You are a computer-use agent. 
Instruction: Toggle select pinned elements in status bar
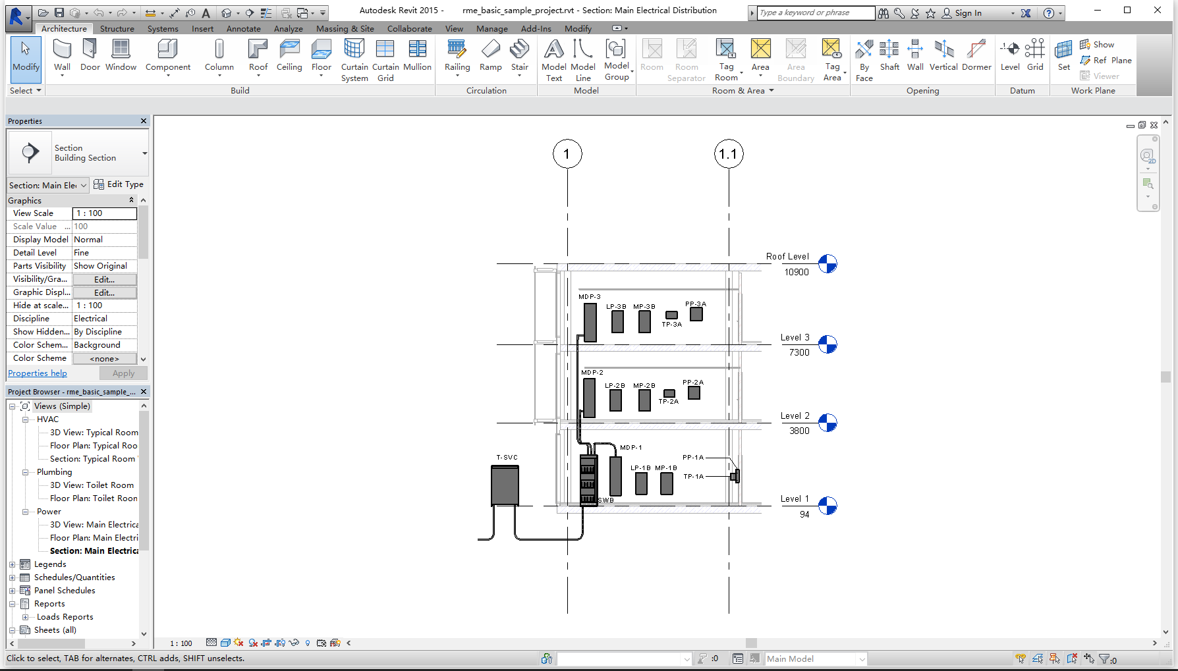point(1055,658)
